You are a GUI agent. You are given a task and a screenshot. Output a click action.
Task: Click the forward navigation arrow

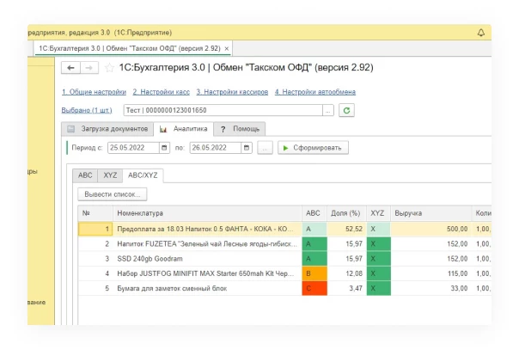tap(89, 67)
